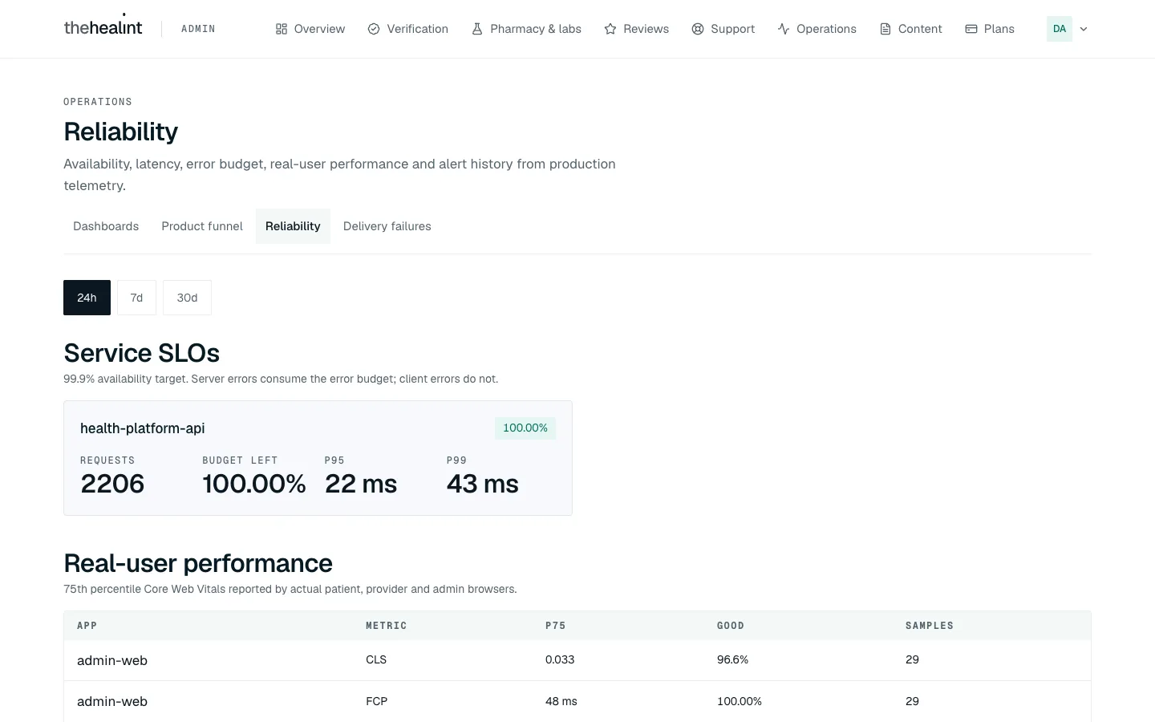Click the 100.00% availability badge

point(525,428)
